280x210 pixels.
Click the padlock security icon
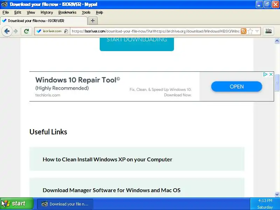pos(66,31)
